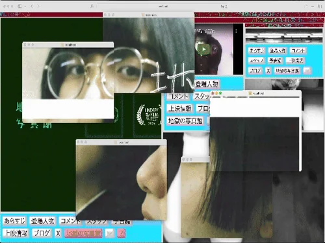Image resolution: width=325 pixels, height=243 pixels.
Task: Open the pink 地獄の写真館 button at bottom left
Action: click(83, 233)
